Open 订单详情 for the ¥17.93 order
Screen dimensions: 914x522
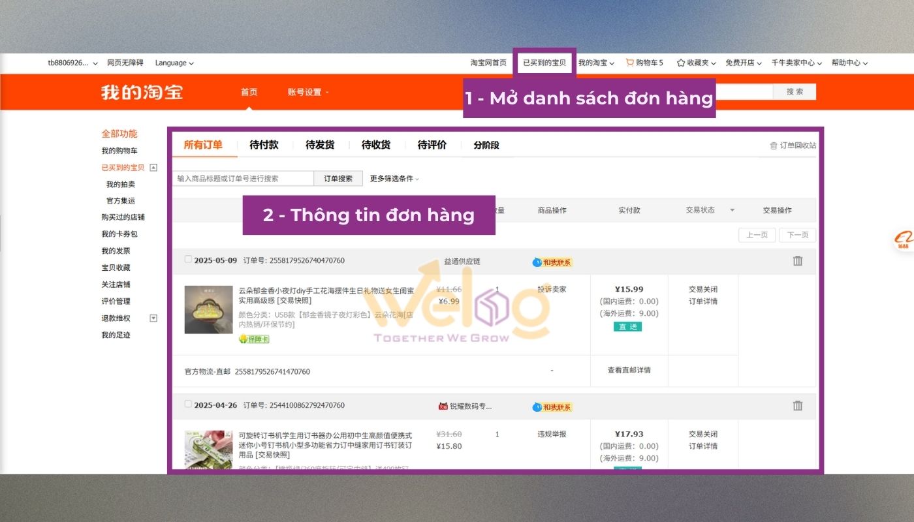click(703, 446)
